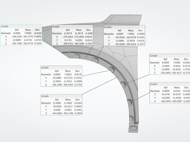Click Circle3 measured diameter 7.9991
Viewport: 190px width, 142px height.
click(x=131, y=34)
